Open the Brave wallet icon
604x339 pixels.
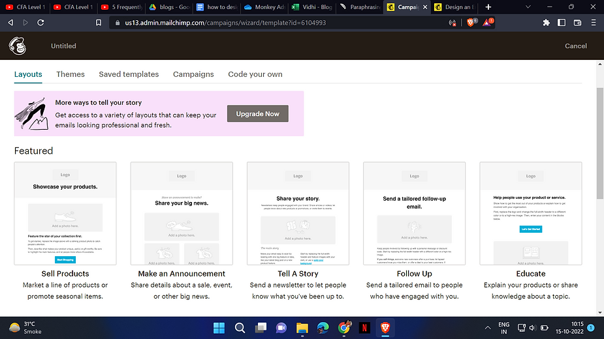577,22
